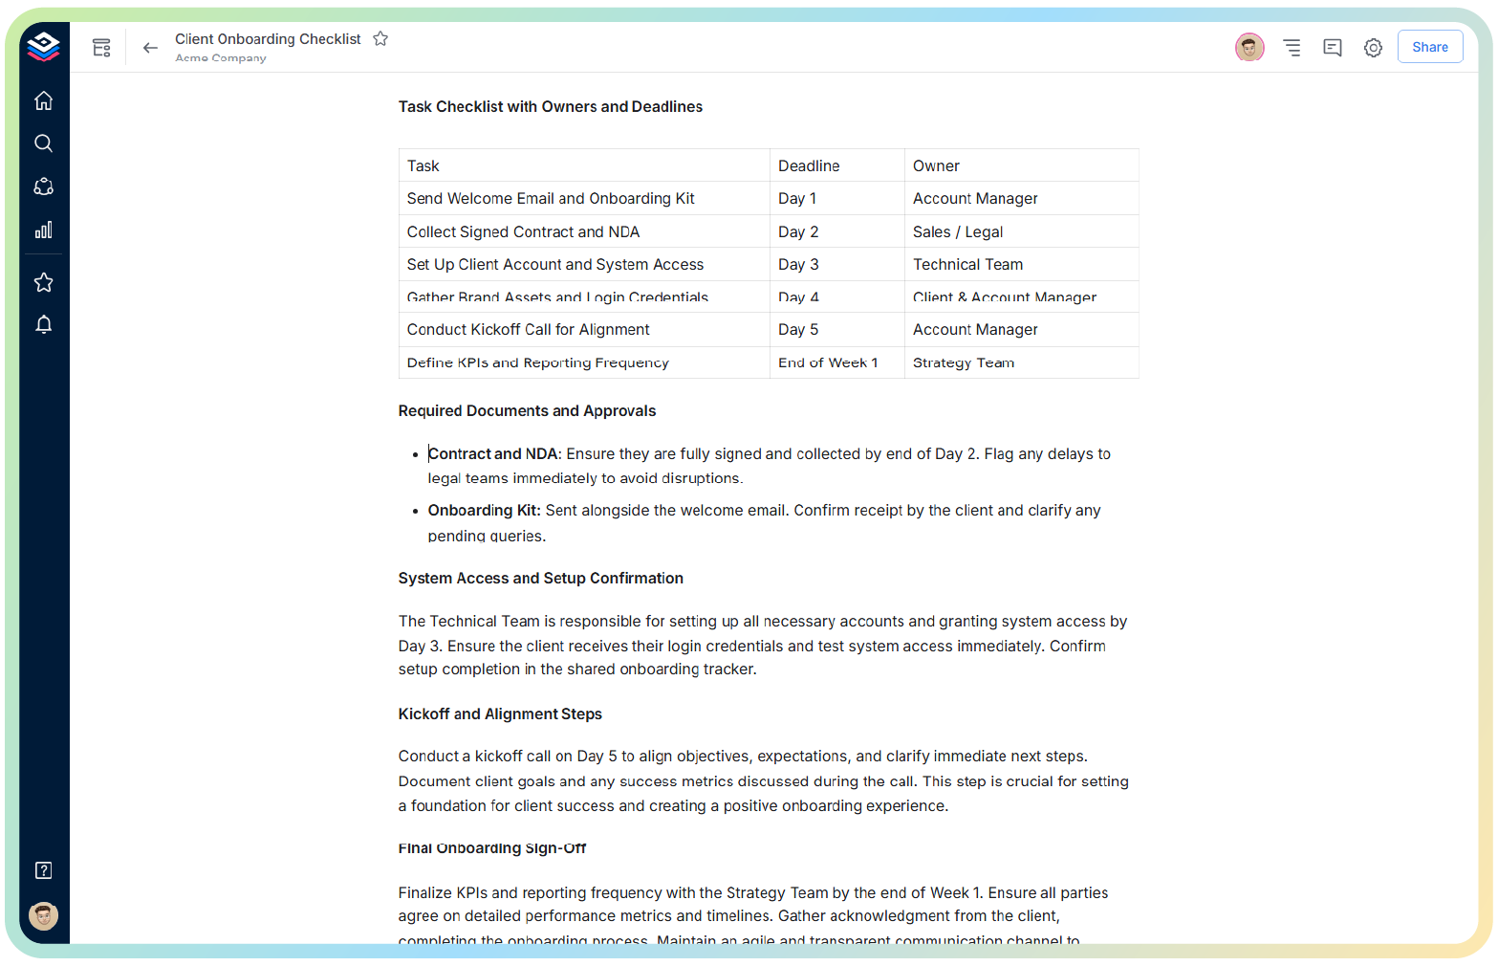Open the comments panel icon

point(1332,46)
